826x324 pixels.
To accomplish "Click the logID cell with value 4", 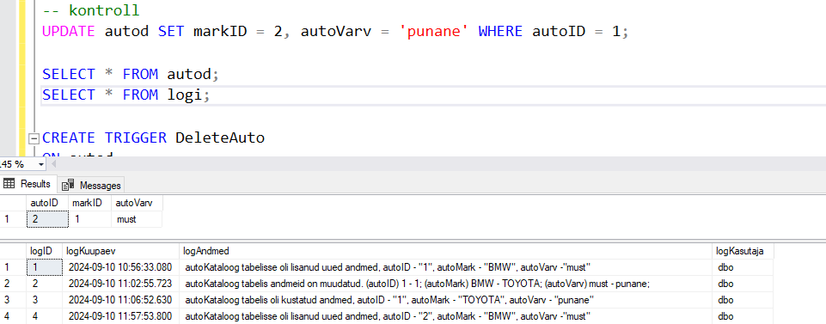I will pyautogui.click(x=44, y=316).
